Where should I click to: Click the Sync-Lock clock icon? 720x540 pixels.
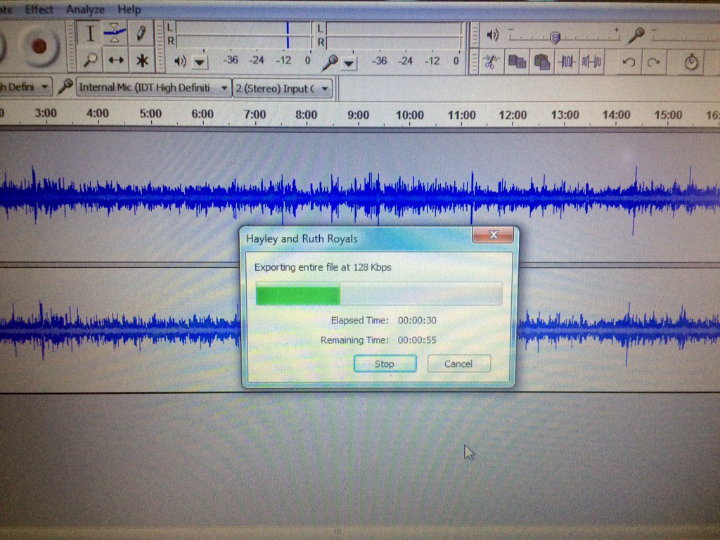point(691,62)
